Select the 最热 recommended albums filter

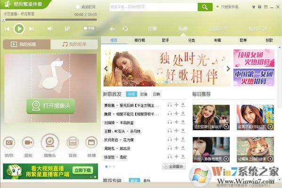click(146, 180)
